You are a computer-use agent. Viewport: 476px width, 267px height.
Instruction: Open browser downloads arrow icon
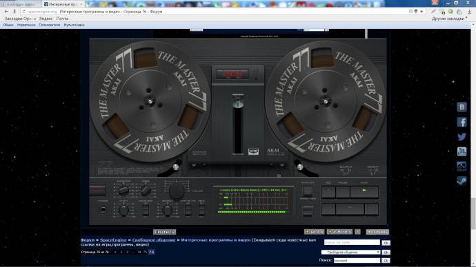pyautogui.click(x=469, y=12)
